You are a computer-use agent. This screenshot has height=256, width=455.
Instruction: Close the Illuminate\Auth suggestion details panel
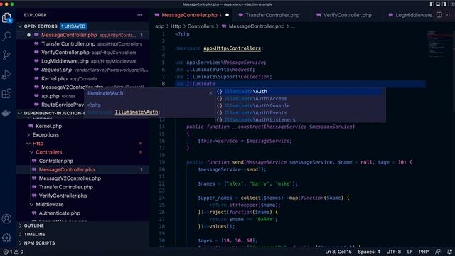210,93
